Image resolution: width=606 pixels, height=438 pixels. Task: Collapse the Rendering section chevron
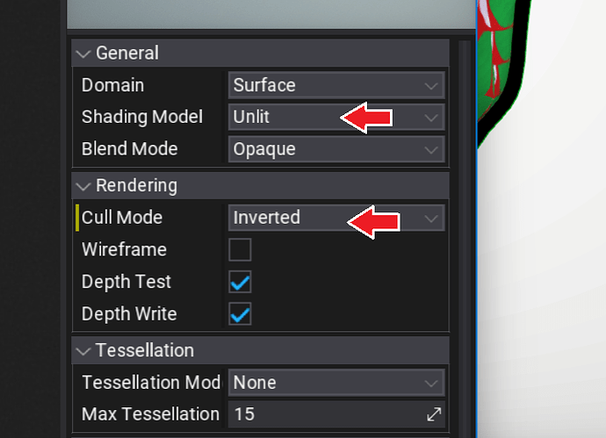click(83, 186)
